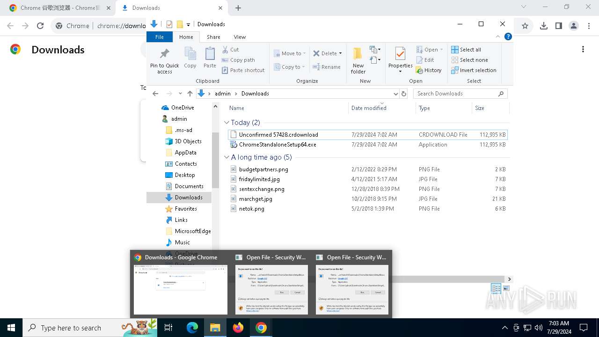
Task: Select marchget.jpg file
Action: tap(367, 199)
